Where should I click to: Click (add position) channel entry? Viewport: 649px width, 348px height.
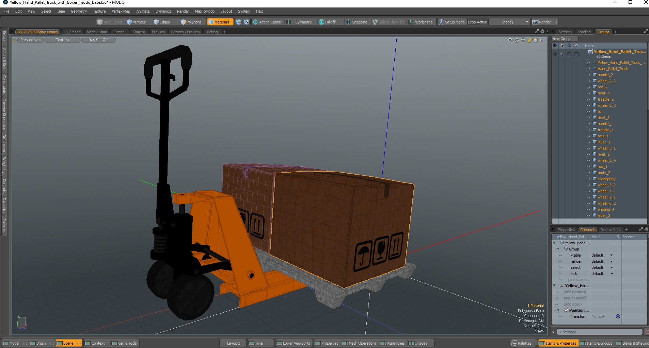[575, 292]
